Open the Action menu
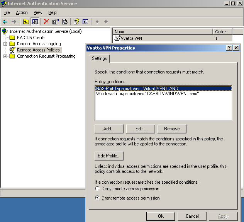Screen dimensions: 244x222 coord(22,12)
